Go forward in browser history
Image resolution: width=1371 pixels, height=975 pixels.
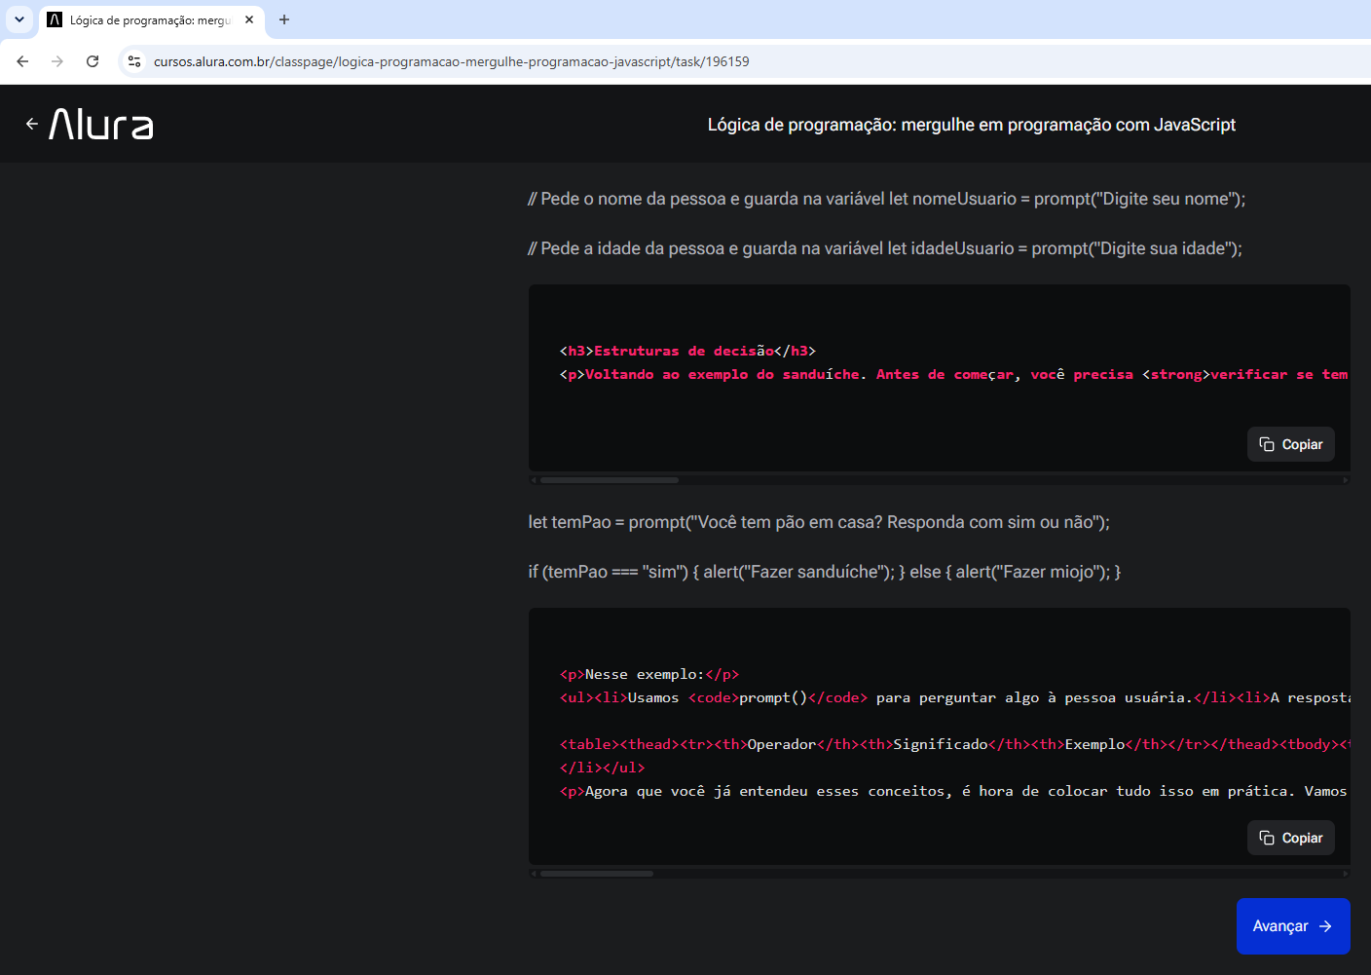[57, 61]
